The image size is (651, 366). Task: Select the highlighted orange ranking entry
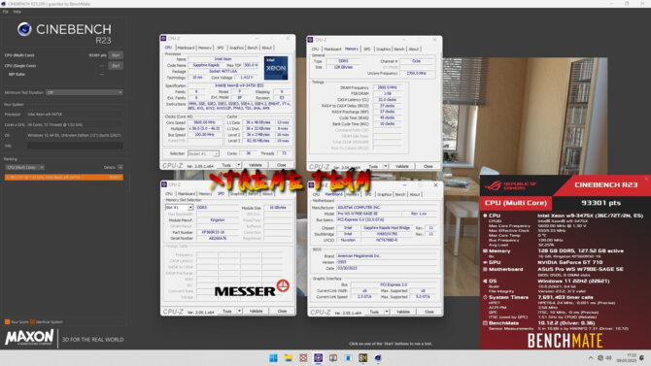click(x=64, y=178)
